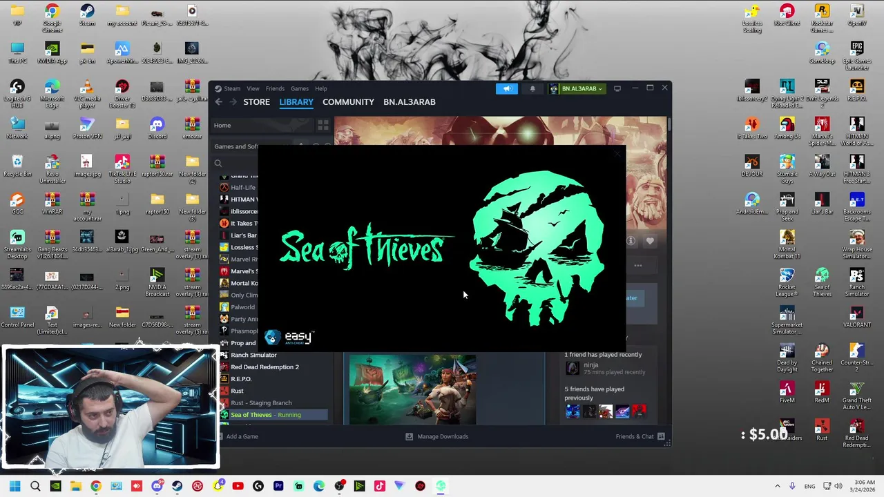Switch to the LIBRARY tab

point(296,102)
